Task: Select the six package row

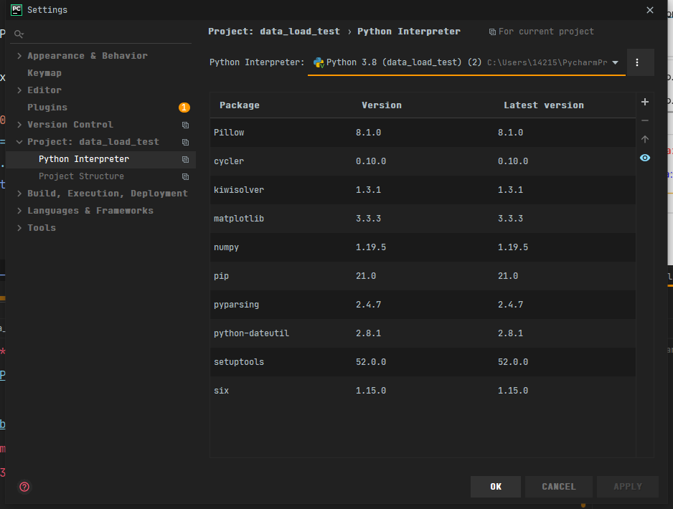Action: pos(423,391)
